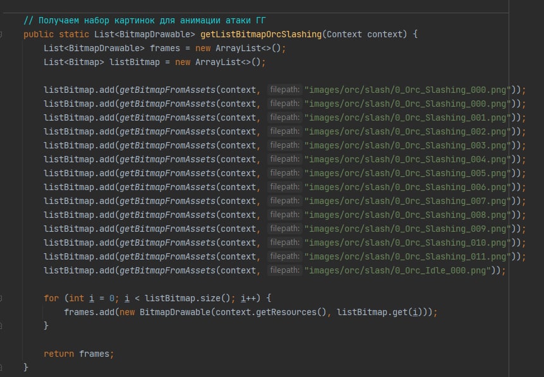Screen dimensions: 544x377
Task: Click the Russian comment line above the method
Action: pyautogui.click(x=144, y=20)
